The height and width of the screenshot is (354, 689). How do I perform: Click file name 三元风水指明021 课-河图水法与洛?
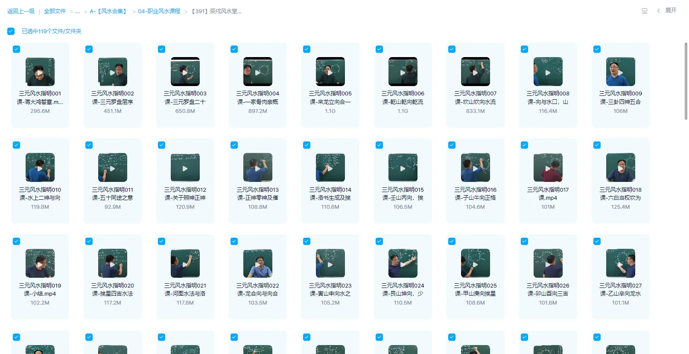coord(185,290)
